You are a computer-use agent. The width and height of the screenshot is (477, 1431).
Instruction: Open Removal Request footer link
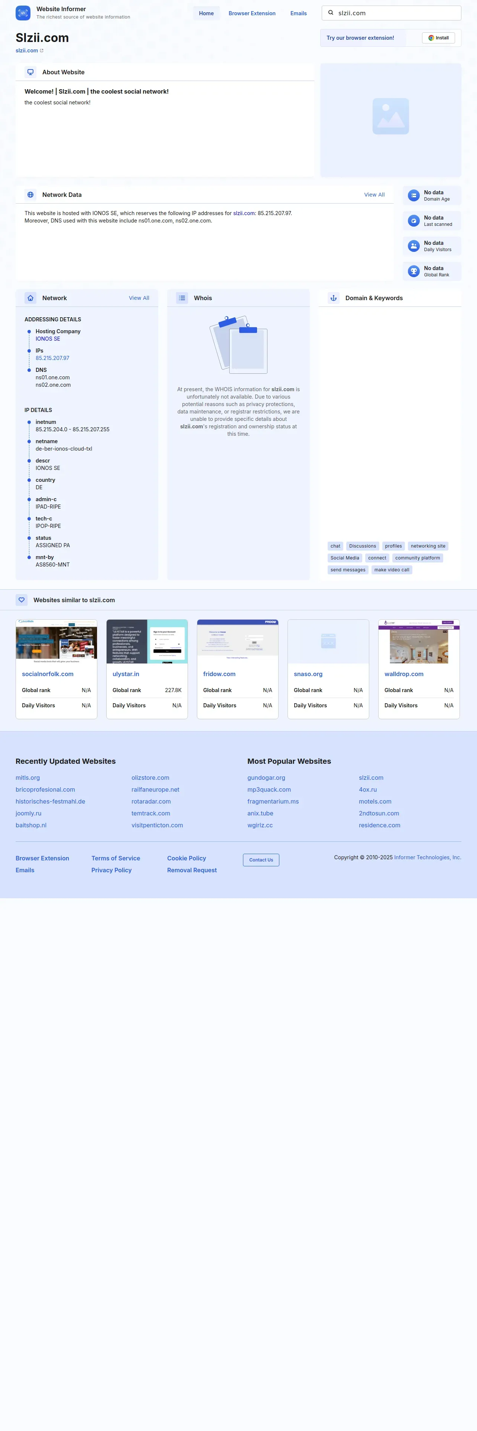[192, 870]
